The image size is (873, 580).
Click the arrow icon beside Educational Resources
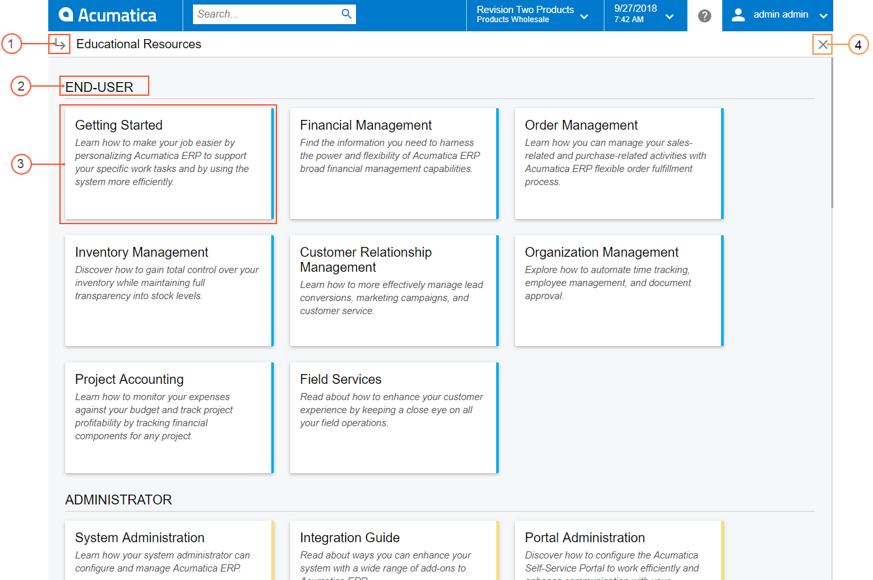(60, 44)
